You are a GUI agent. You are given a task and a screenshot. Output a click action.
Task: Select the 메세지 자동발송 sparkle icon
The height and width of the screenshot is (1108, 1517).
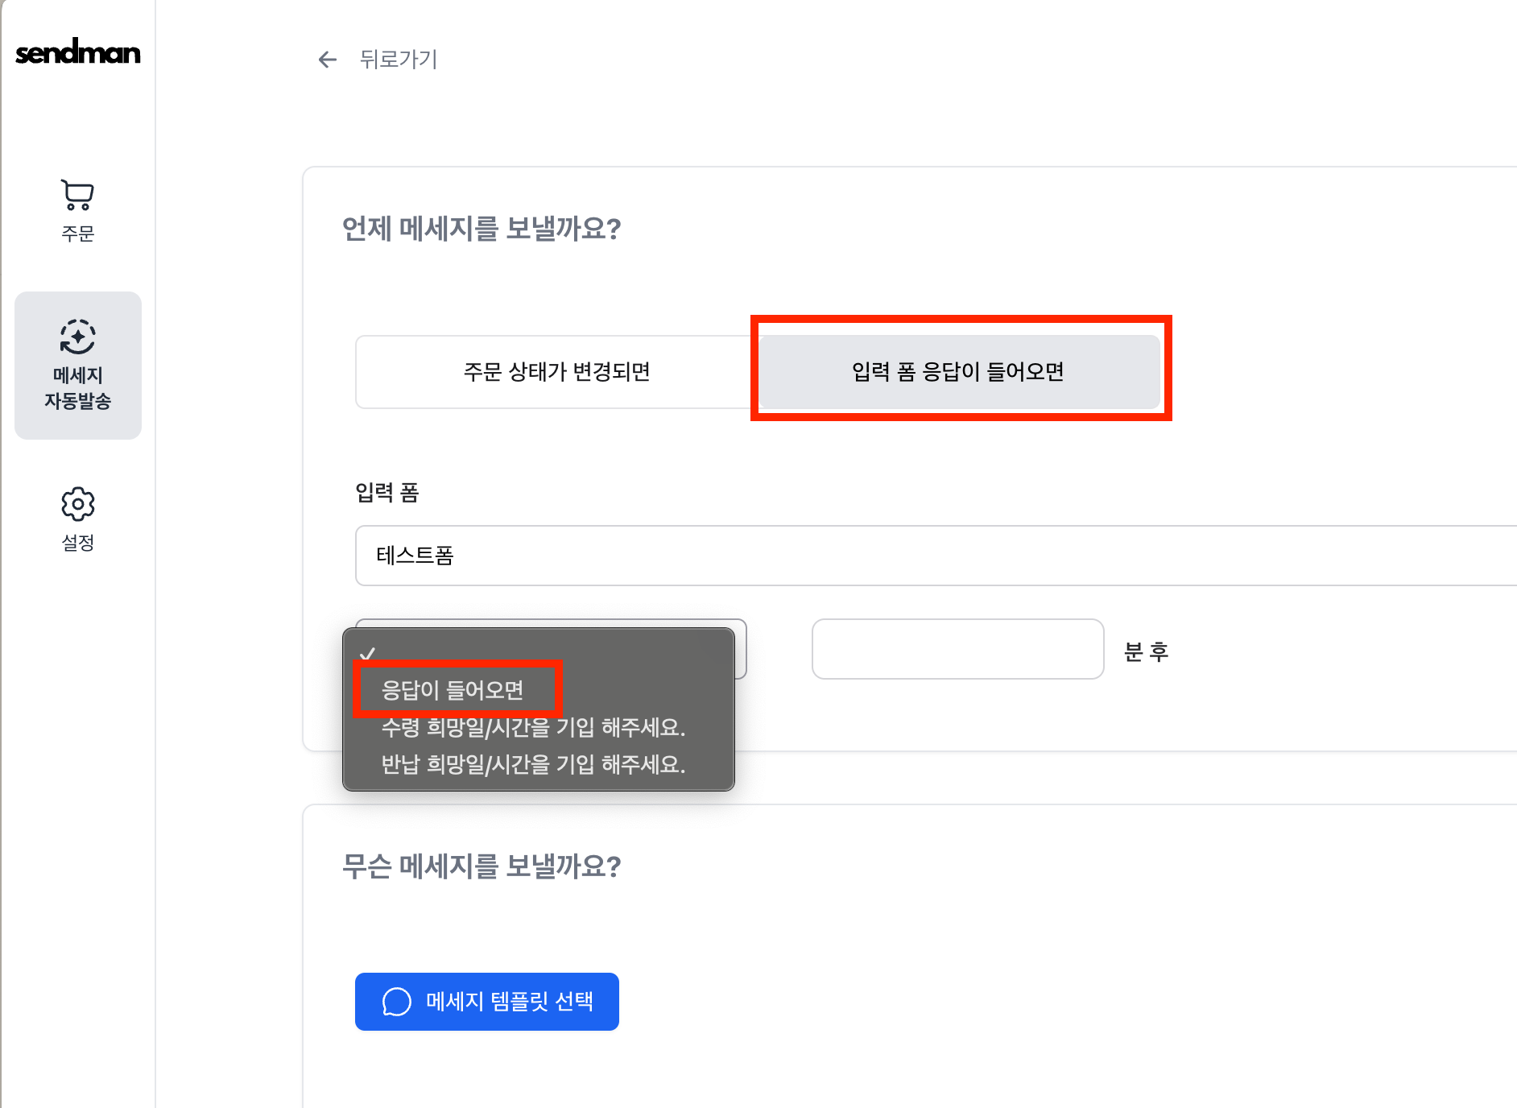(x=78, y=337)
